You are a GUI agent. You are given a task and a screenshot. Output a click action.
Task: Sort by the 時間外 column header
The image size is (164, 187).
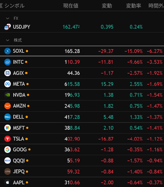(x=156, y=6)
